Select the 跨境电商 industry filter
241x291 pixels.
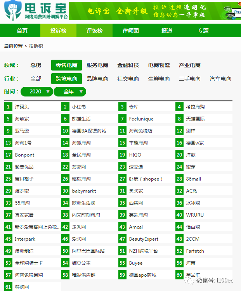(x=66, y=79)
